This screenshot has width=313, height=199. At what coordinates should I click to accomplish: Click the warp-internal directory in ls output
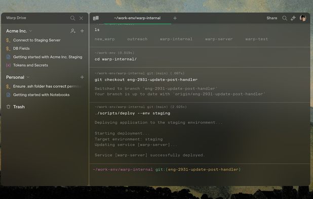click(x=176, y=39)
